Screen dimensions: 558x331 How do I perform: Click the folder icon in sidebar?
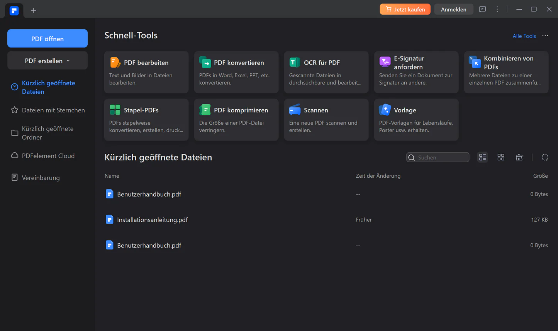point(15,133)
